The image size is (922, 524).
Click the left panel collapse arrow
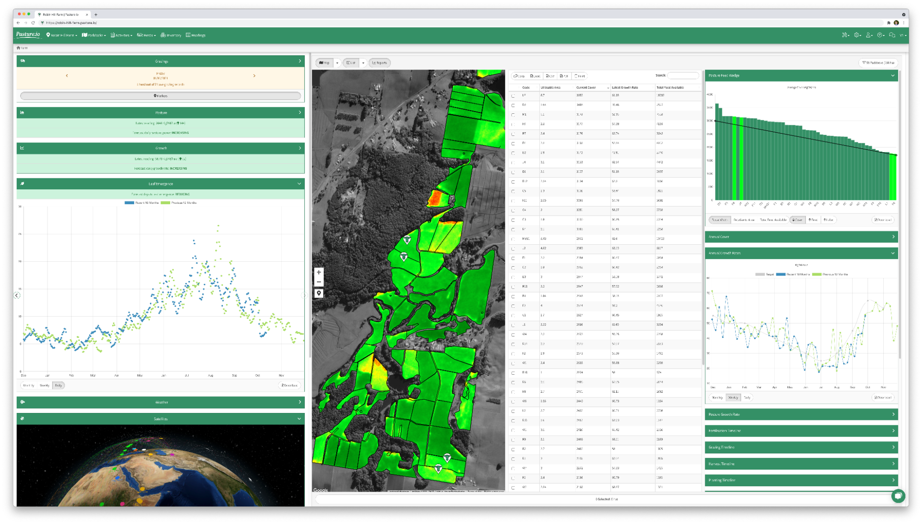pyautogui.click(x=17, y=295)
